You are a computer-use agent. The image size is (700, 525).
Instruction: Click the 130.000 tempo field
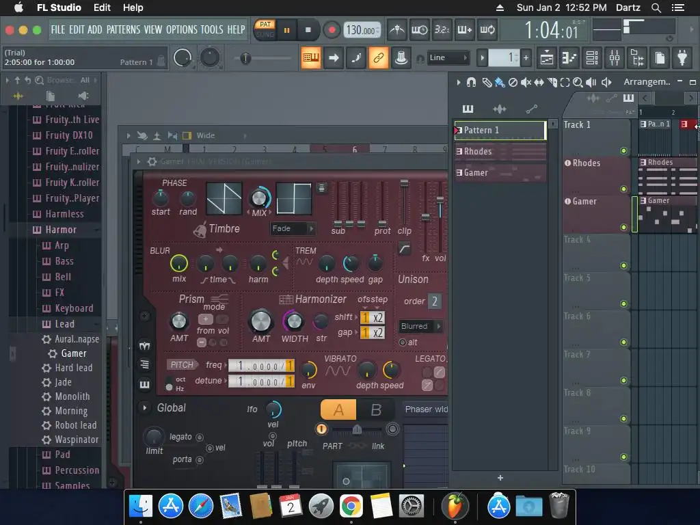point(362,30)
